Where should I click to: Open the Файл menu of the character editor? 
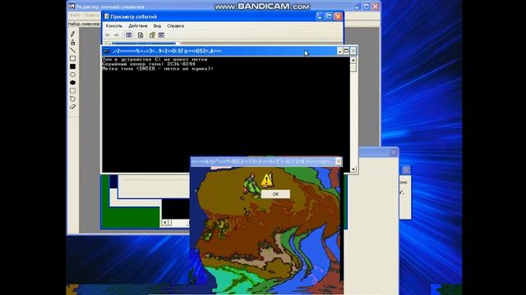click(75, 16)
